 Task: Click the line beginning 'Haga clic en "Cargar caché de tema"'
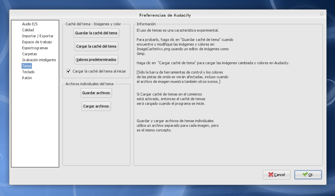click(213, 63)
